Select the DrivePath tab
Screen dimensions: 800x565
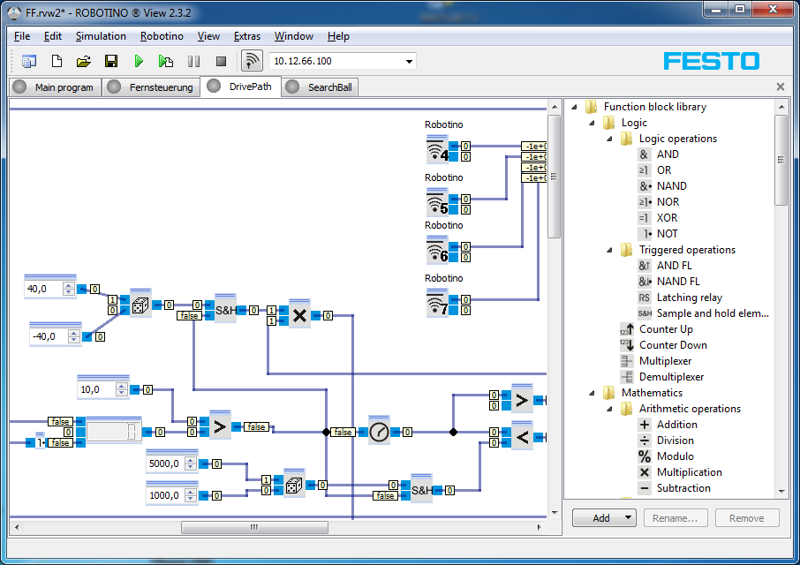point(240,87)
